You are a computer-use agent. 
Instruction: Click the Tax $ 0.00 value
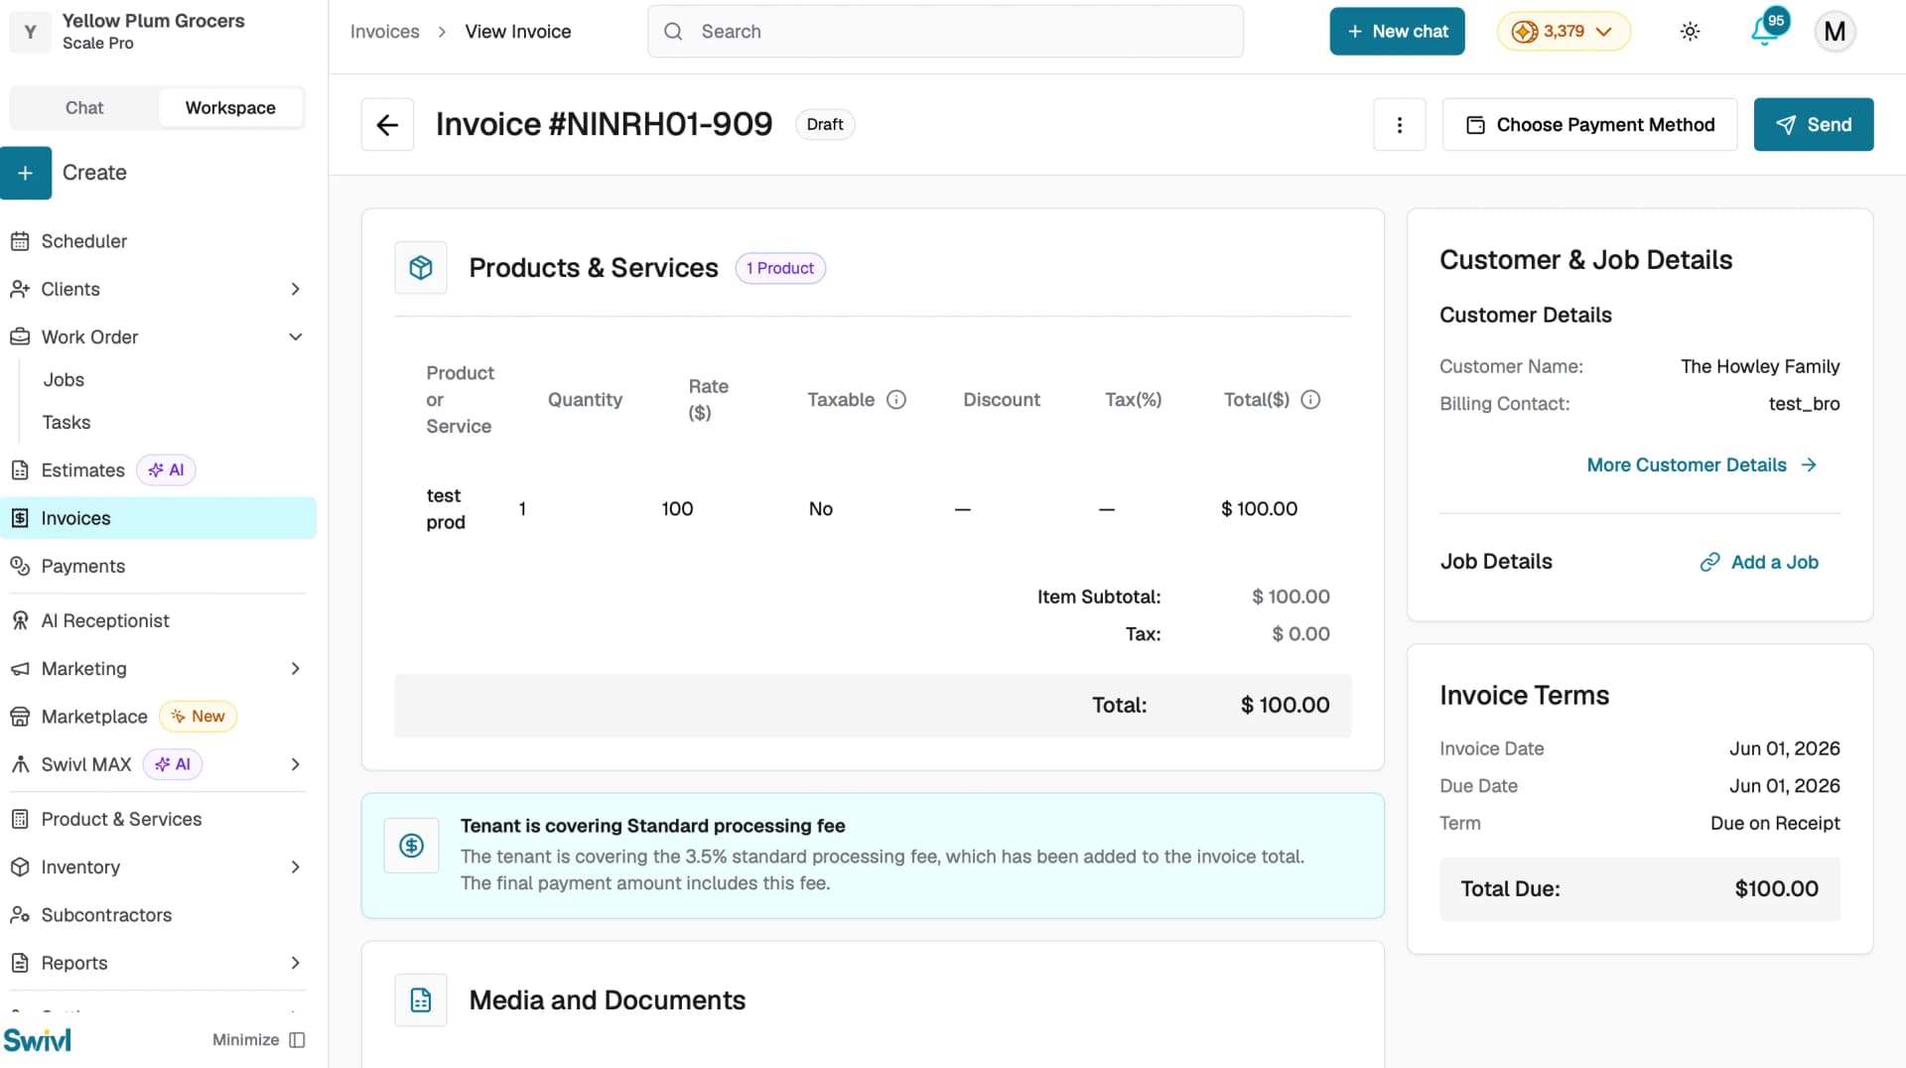tap(1300, 634)
